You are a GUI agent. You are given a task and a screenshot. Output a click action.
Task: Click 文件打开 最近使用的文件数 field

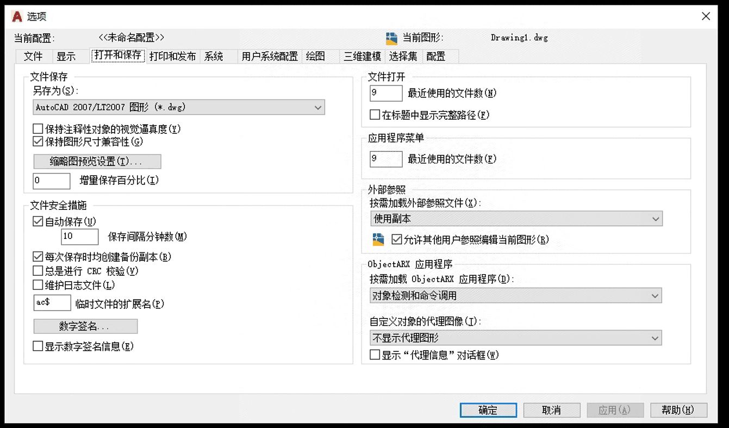386,93
